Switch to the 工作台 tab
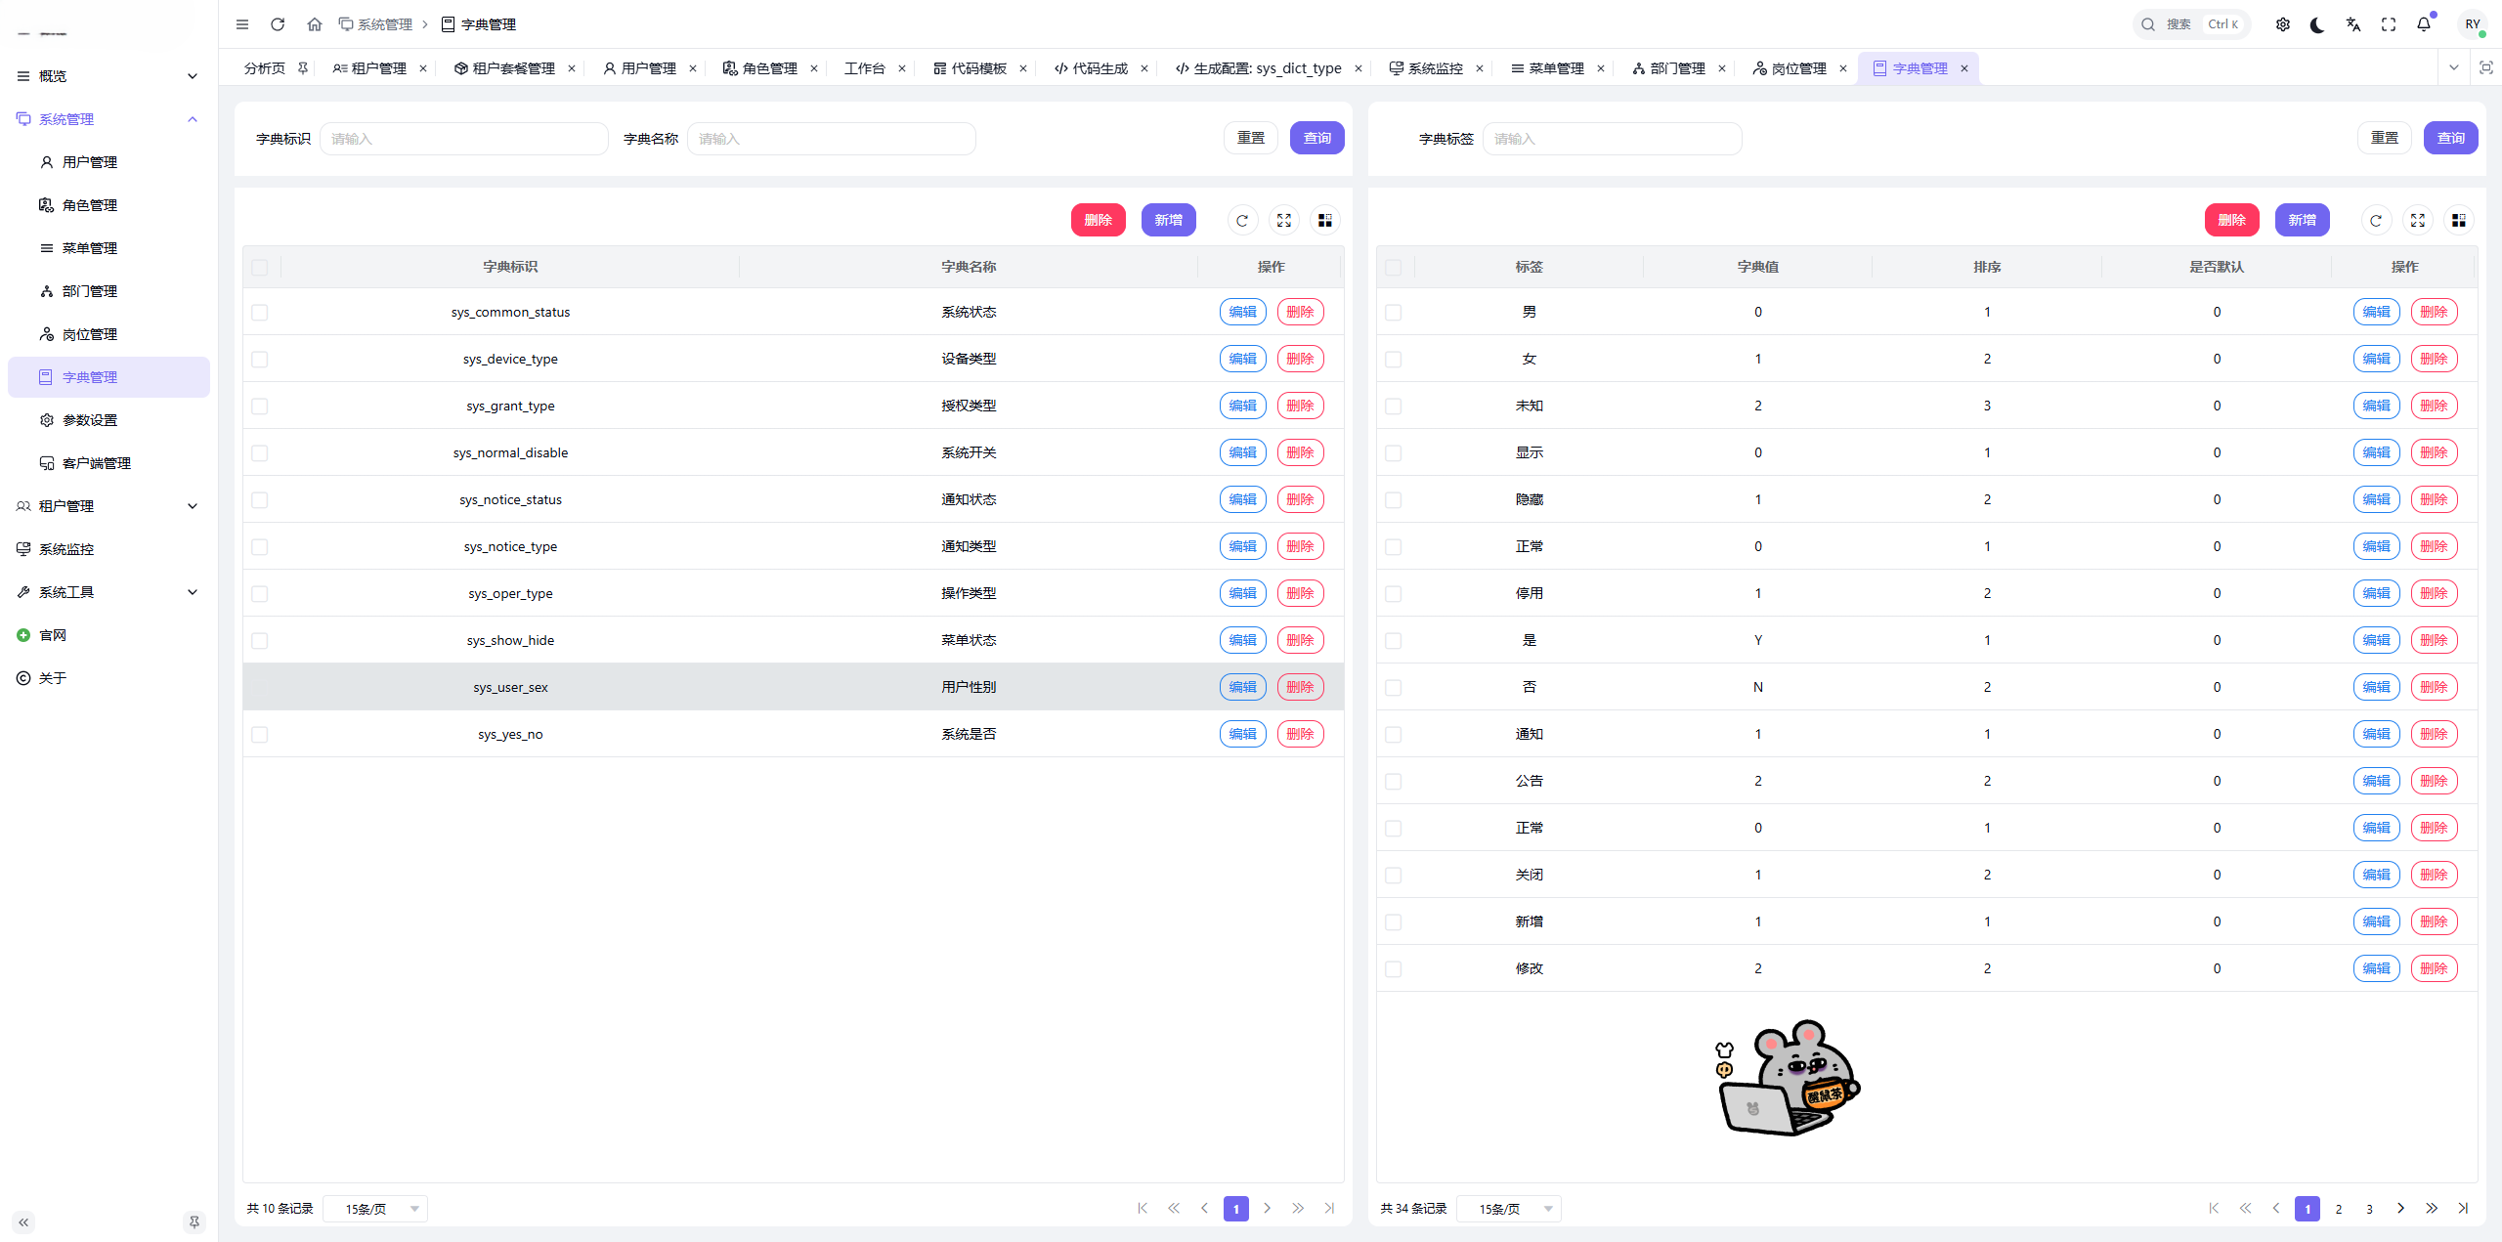Screen dimensions: 2502x1242 865,68
